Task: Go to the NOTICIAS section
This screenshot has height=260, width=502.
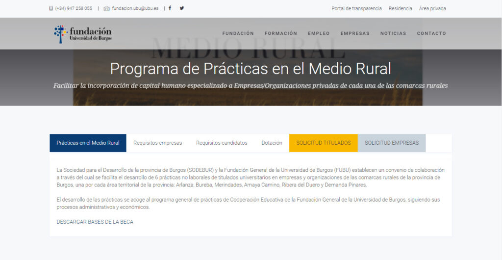Action: [x=393, y=33]
